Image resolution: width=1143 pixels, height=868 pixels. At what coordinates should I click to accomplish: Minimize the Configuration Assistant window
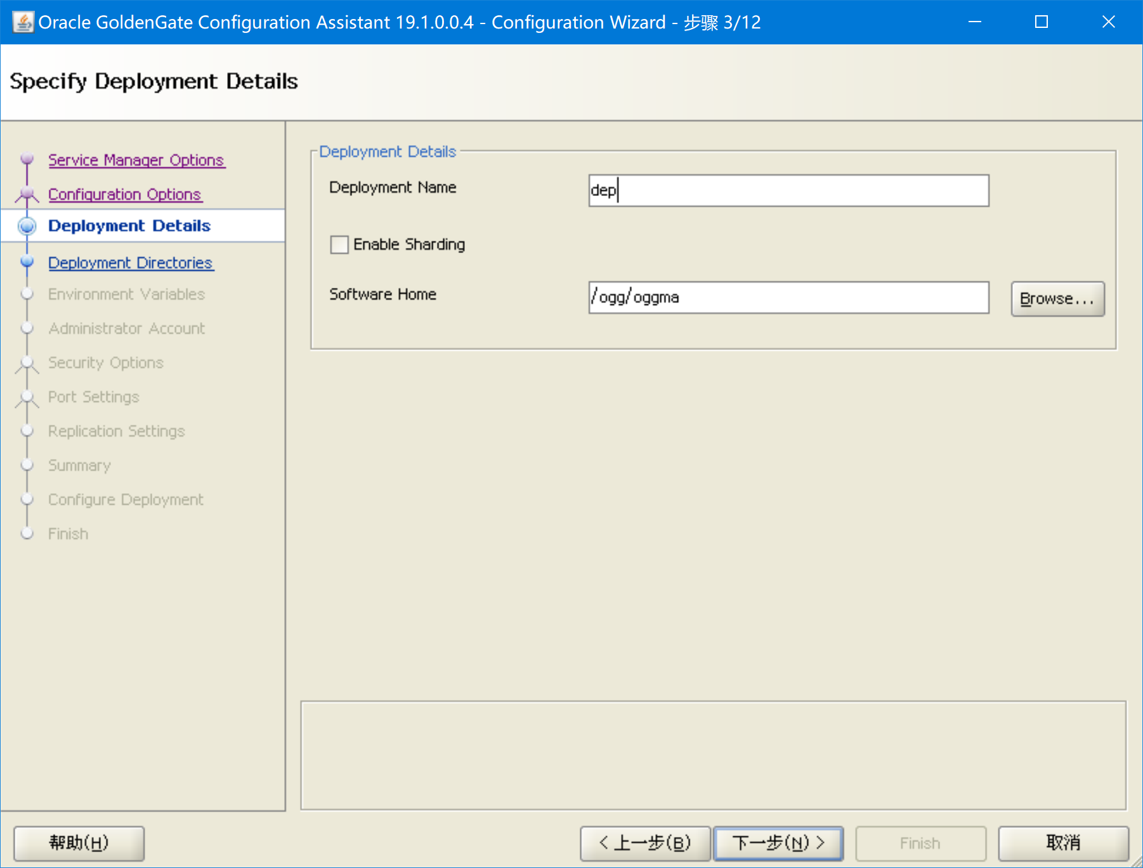tap(975, 22)
